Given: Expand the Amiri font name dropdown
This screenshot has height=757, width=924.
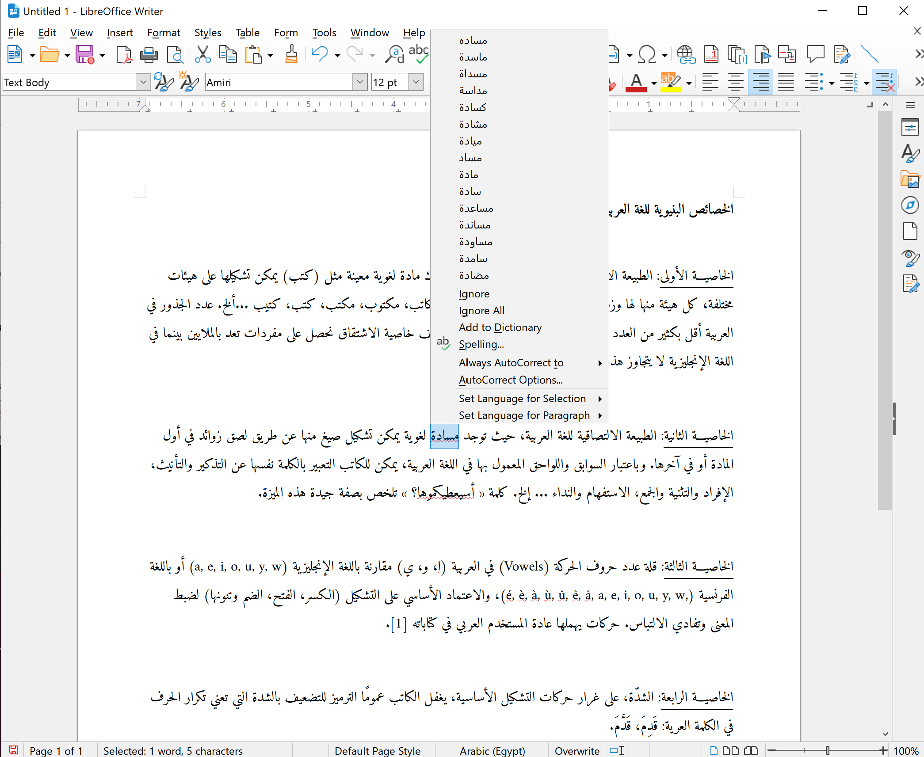Looking at the screenshot, I should (360, 82).
